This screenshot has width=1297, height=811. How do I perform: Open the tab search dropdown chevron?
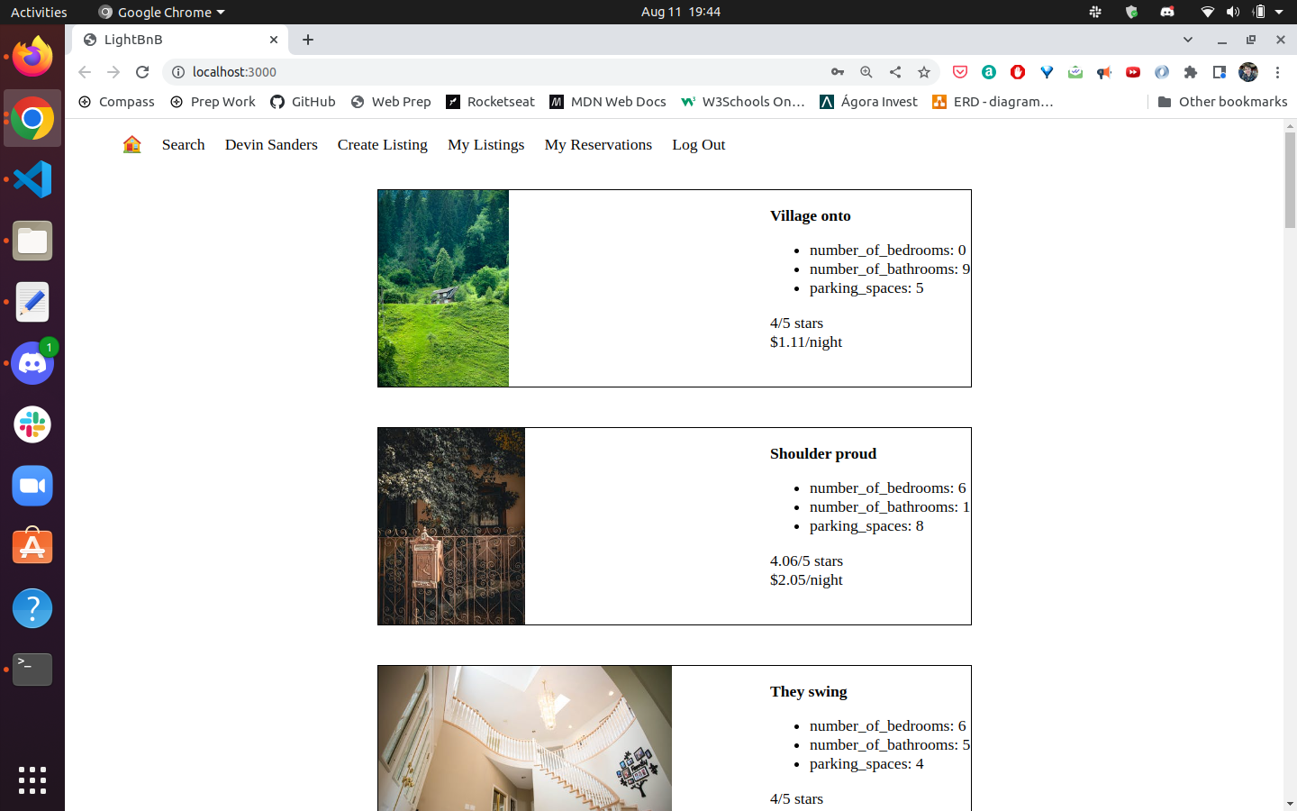[x=1188, y=40]
